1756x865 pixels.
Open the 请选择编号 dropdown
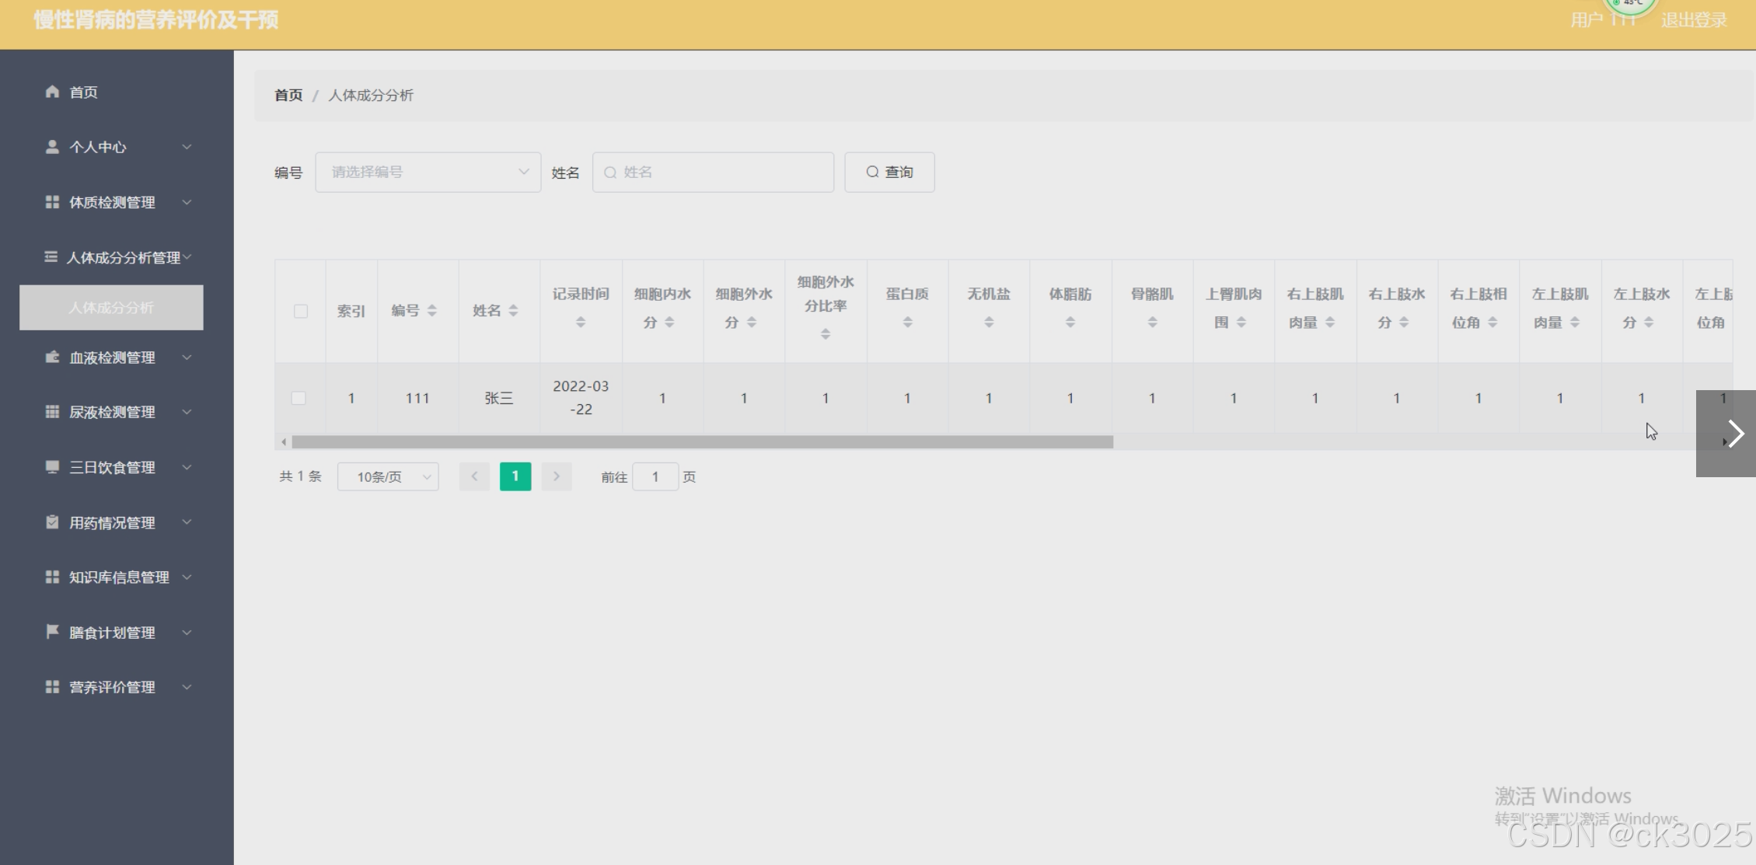[428, 173]
